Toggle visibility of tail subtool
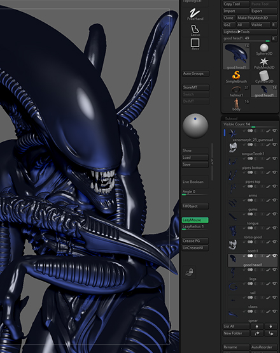Viewport: 280px width, 353px height. point(275,284)
